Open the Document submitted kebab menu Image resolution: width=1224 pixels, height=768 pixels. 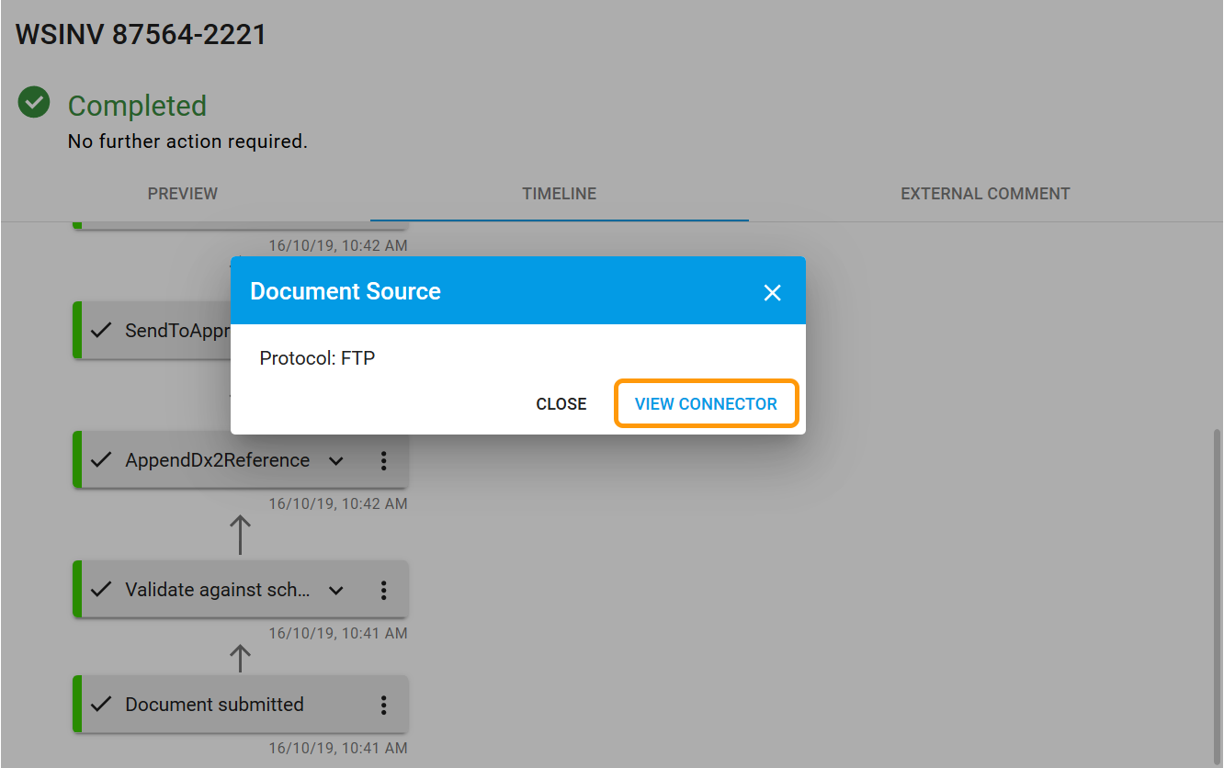[x=384, y=705]
